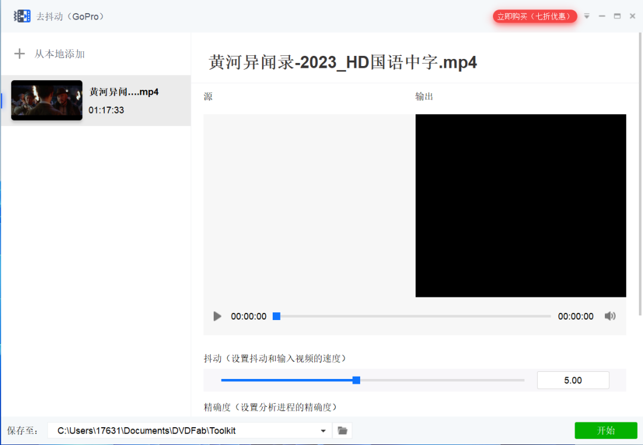Click the DVDFab Toolkit logo icon
The height and width of the screenshot is (445, 643).
[x=22, y=15]
